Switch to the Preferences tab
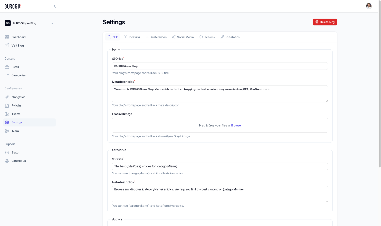The image size is (381, 226). [x=156, y=37]
